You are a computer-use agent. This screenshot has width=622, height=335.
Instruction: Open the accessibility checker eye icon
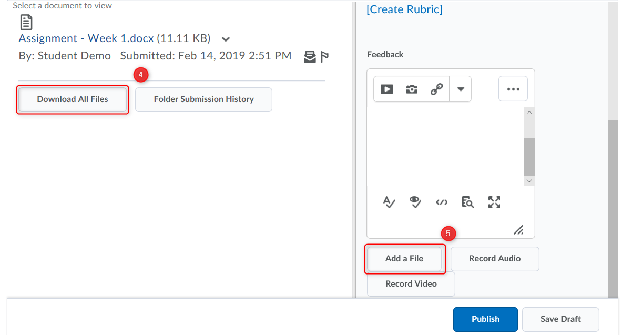click(415, 202)
